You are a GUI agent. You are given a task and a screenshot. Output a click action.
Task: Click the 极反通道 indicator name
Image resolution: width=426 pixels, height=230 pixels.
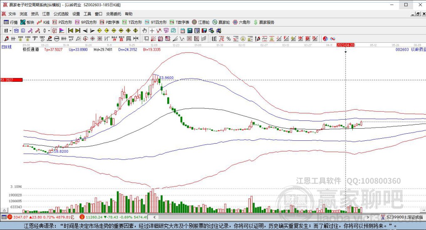[x=31, y=49]
